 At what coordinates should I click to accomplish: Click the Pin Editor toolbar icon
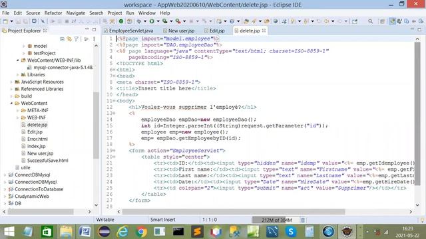355,21
